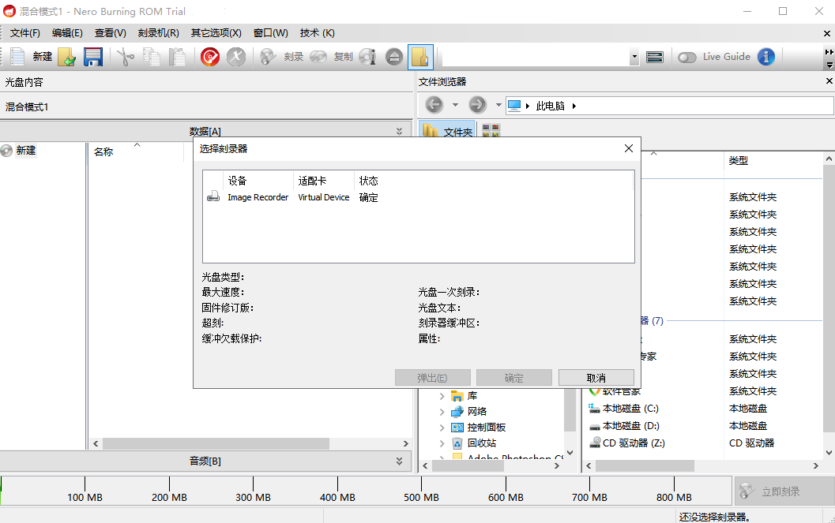835x523 pixels.
Task: Click the blue information icon beside Live Guide
Action: [x=765, y=57]
